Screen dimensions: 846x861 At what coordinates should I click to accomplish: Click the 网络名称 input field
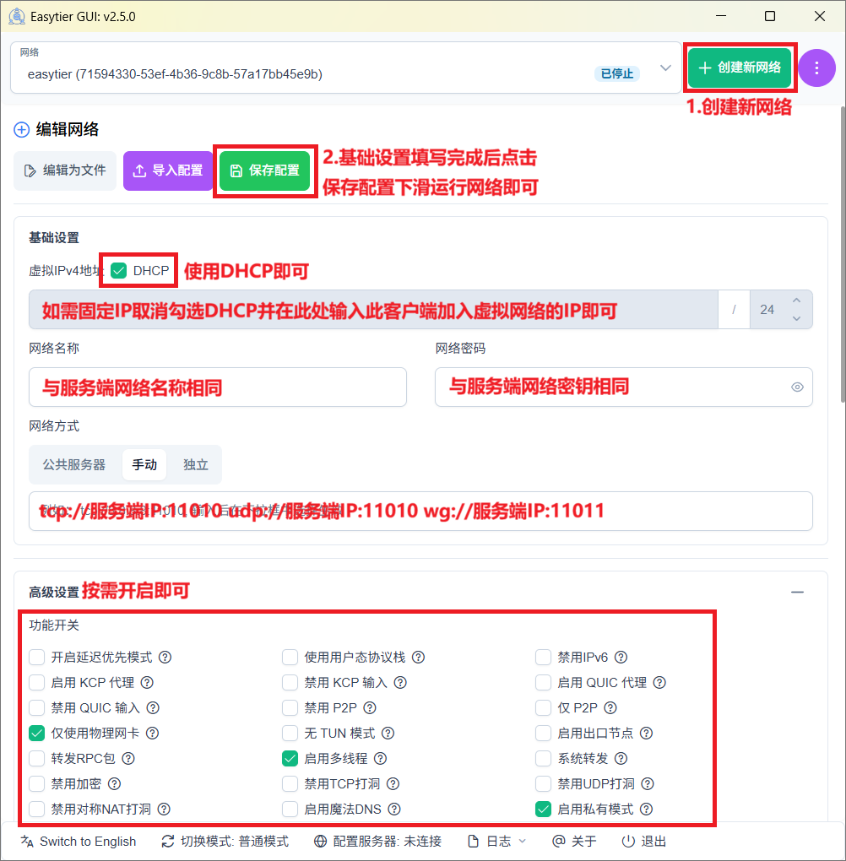point(218,387)
